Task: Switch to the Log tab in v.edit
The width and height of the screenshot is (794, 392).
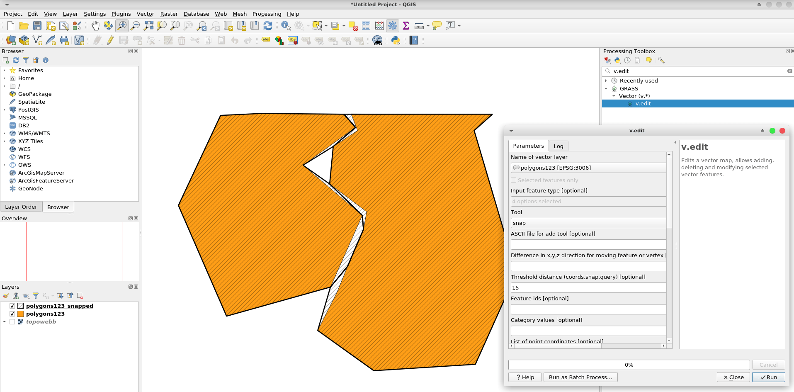Action: 558,146
